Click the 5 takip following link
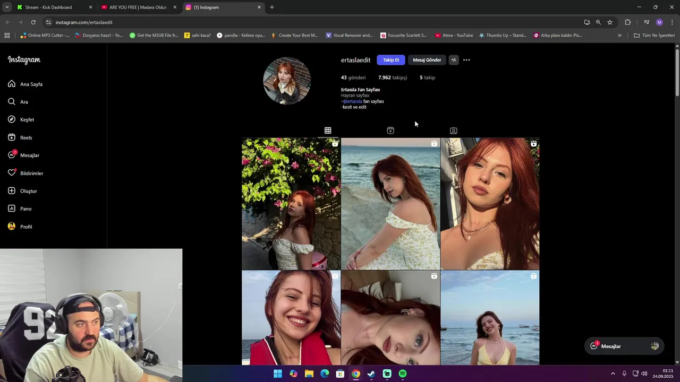This screenshot has height=382, width=680. tap(427, 77)
